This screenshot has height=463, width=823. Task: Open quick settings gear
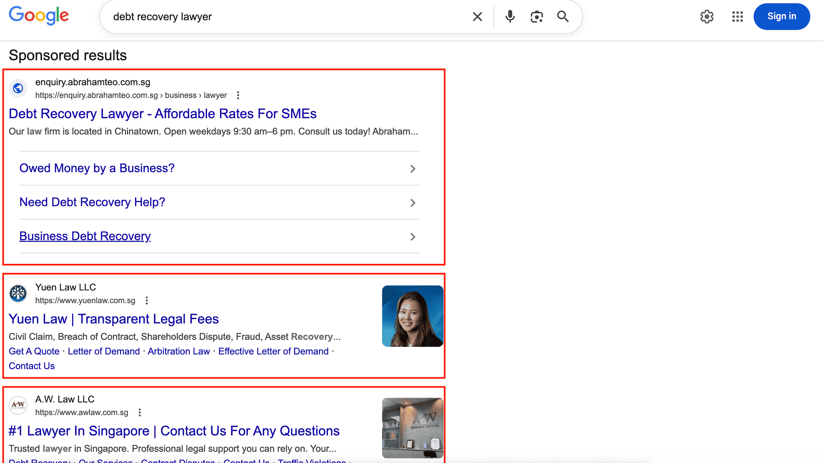pyautogui.click(x=707, y=17)
